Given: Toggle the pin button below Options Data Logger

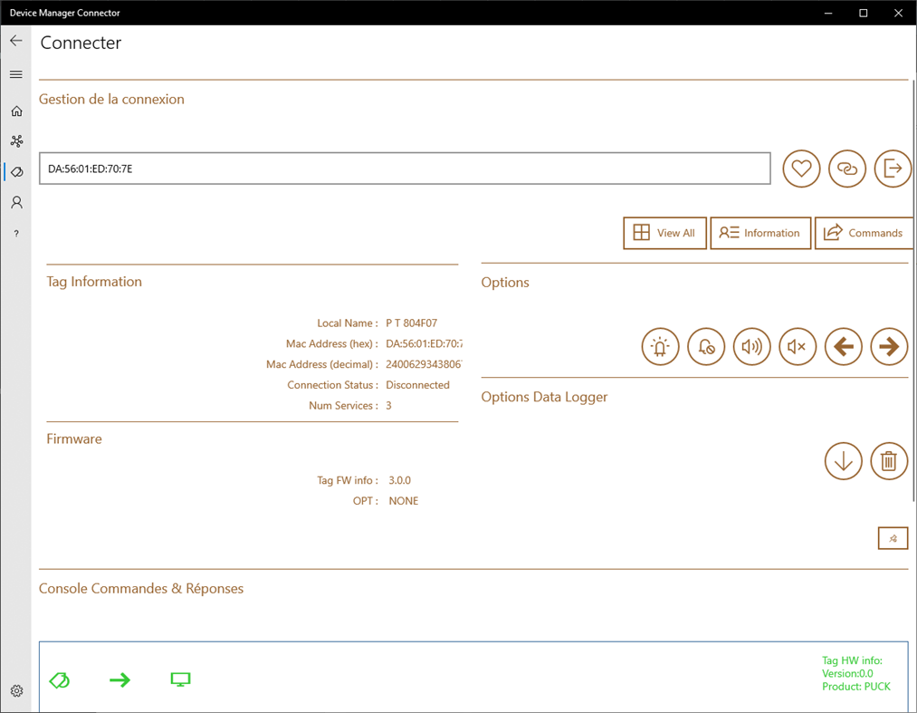Looking at the screenshot, I should (893, 537).
